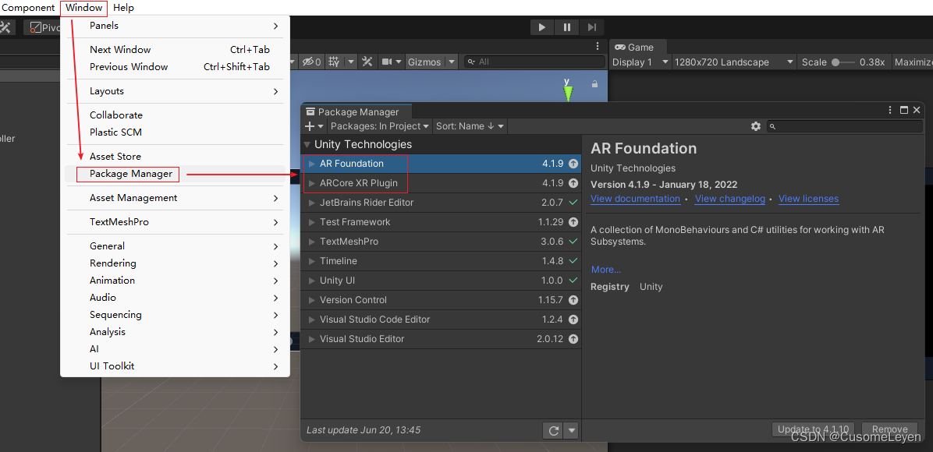Click Visual Studio Editor 2.0.12 update icon
933x452 pixels.
(573, 339)
